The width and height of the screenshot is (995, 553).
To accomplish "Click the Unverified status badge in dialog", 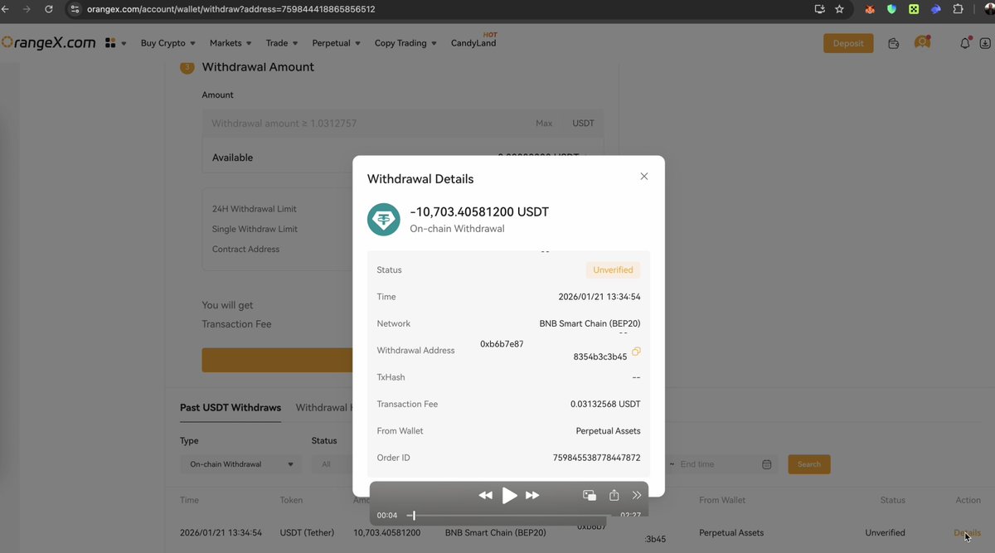I will point(613,270).
